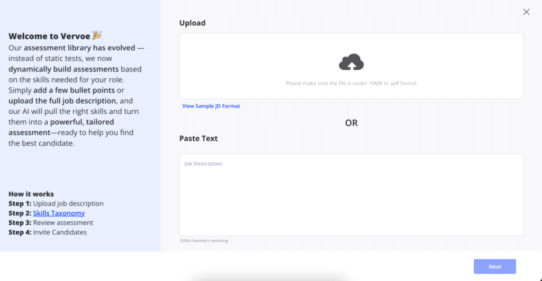542x281 pixels.
Task: Click the PDF upload drop zone
Action: tap(351, 66)
